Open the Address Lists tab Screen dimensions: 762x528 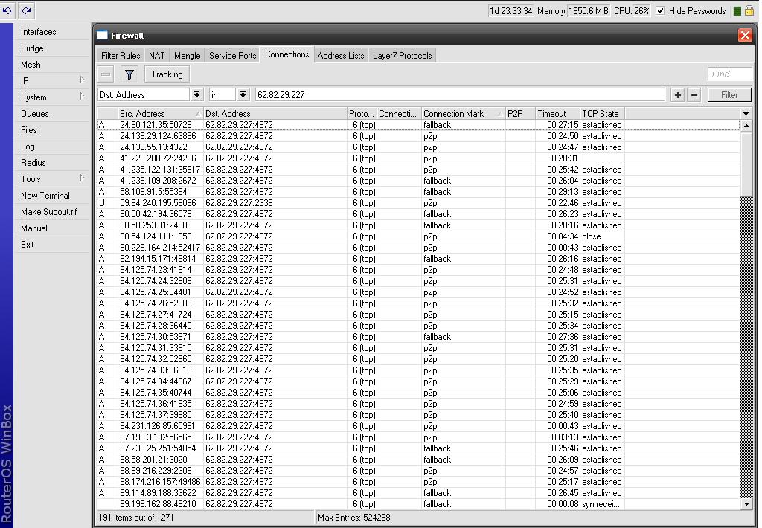point(341,55)
